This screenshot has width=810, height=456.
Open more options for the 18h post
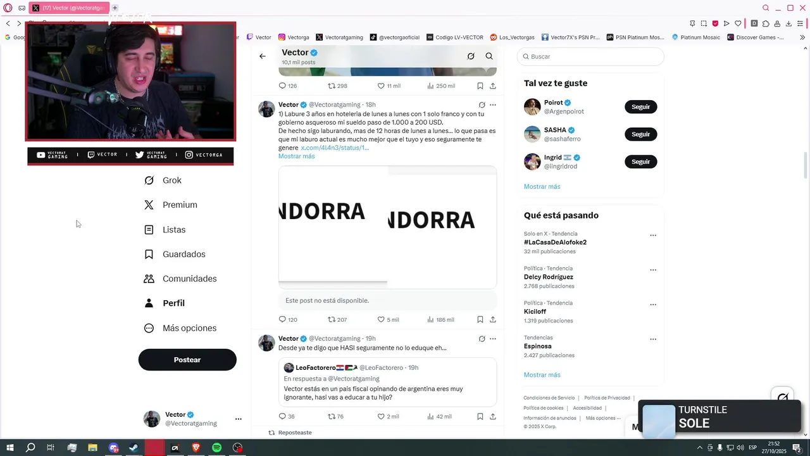click(x=493, y=105)
